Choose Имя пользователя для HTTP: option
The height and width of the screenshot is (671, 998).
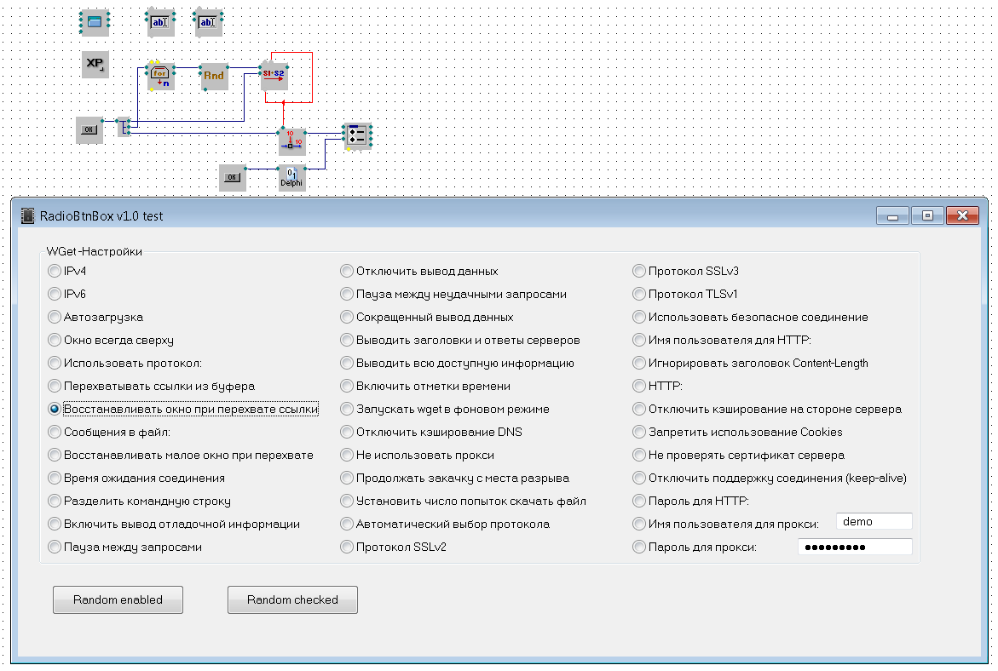[x=723, y=340]
